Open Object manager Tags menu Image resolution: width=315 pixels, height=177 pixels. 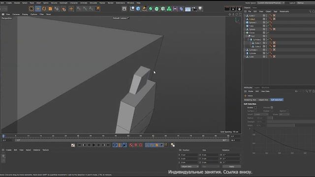tap(275, 11)
